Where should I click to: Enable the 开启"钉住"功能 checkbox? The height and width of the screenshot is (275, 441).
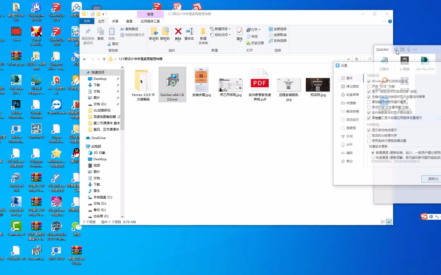click(369, 86)
